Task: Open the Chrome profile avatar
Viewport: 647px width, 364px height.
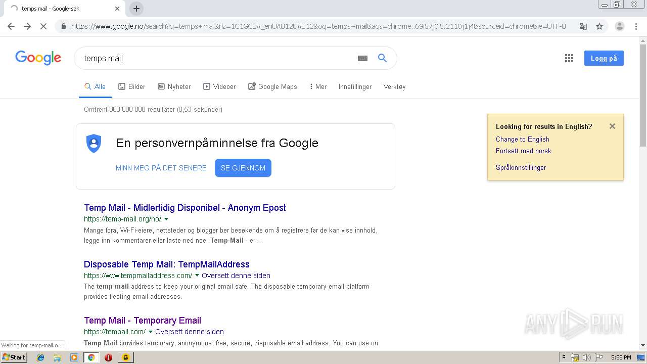Action: pos(620,26)
